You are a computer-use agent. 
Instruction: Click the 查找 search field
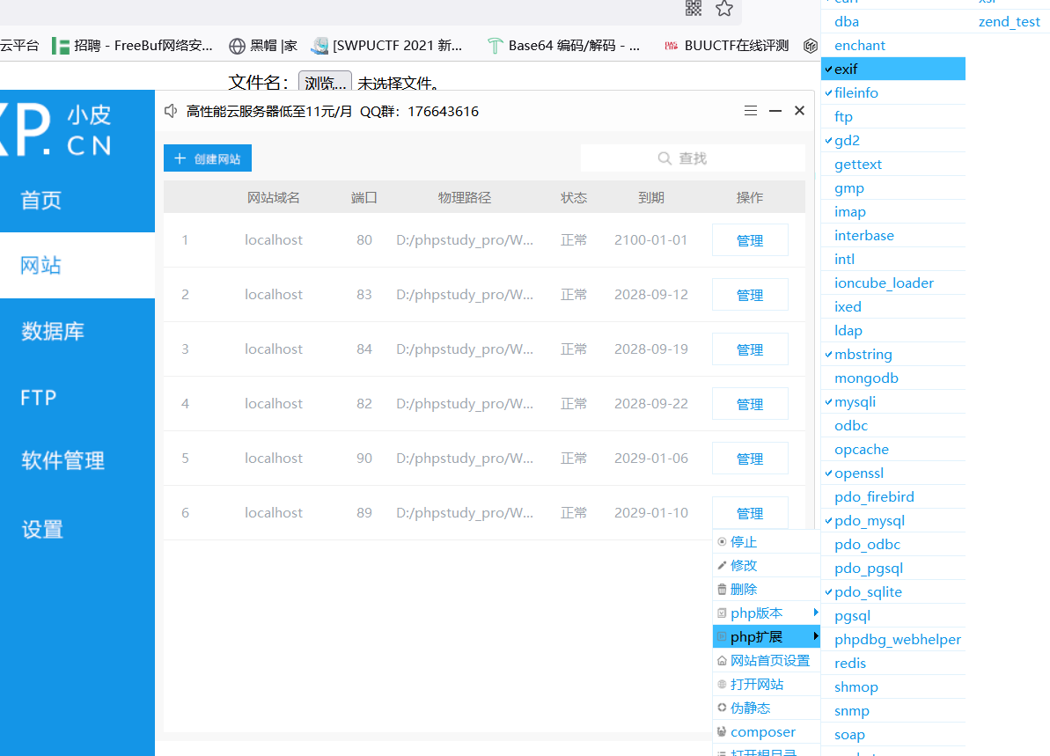pyautogui.click(x=693, y=158)
